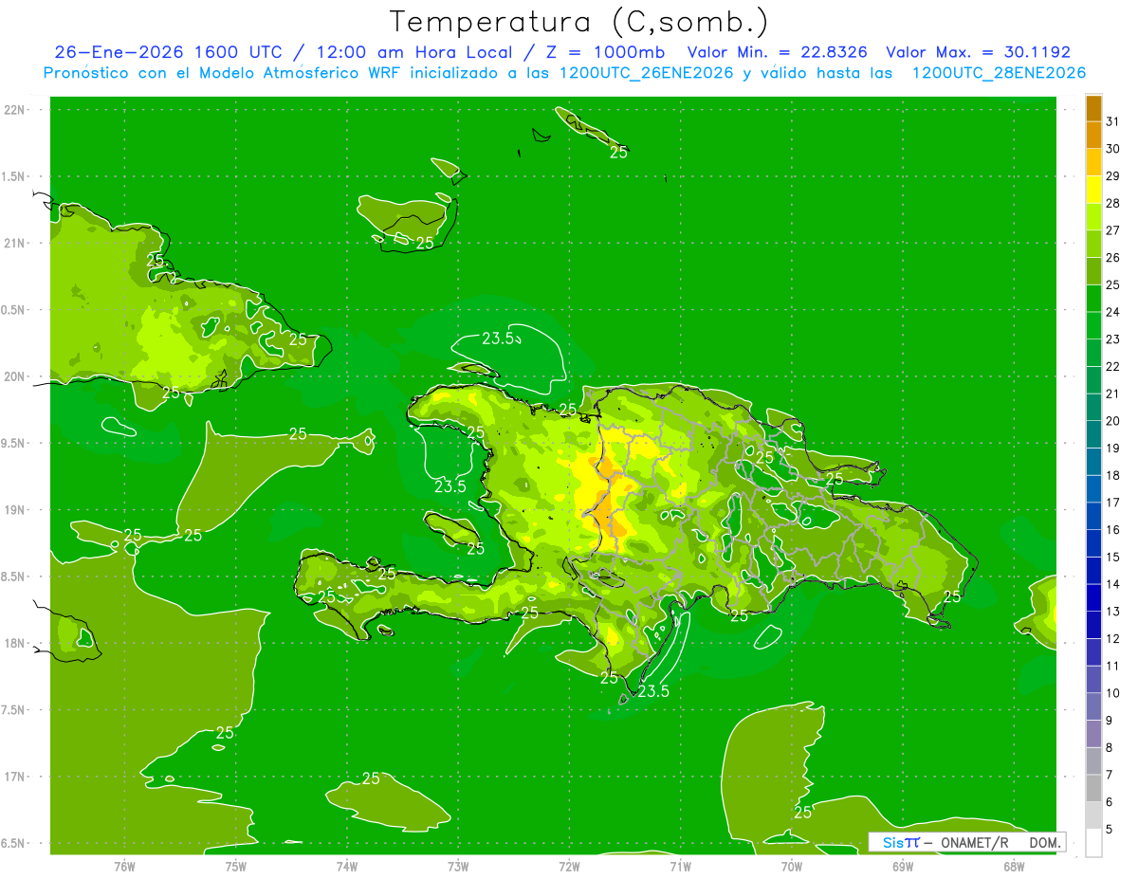
Task: Click the "9.5N" axis label
Action: click(x=14, y=443)
